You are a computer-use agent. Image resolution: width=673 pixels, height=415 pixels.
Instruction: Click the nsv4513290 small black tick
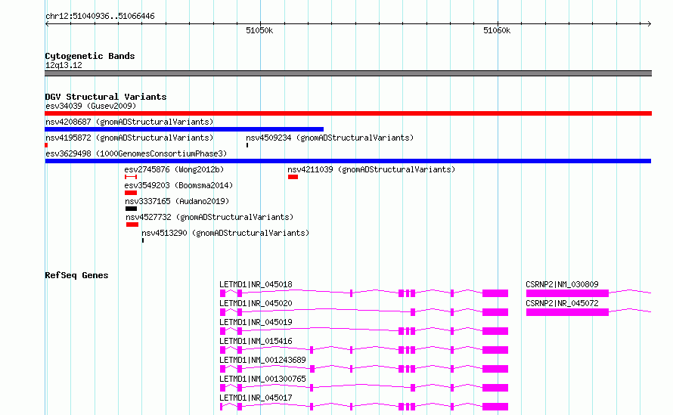coord(143,240)
